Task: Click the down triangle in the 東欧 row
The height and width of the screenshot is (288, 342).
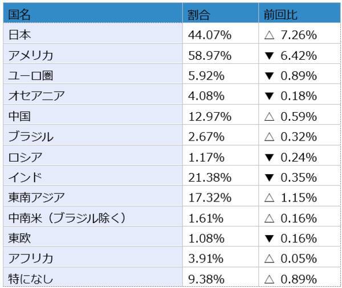Action: 270,238
